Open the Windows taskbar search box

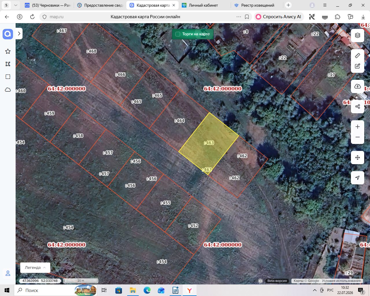click(x=43, y=290)
